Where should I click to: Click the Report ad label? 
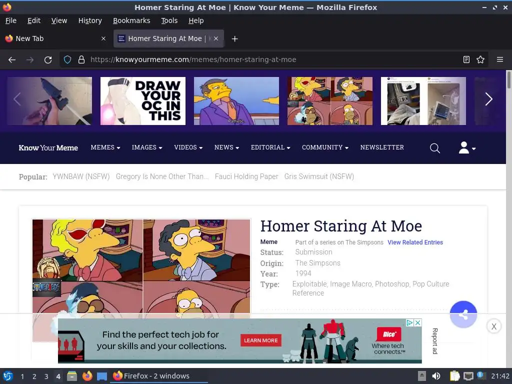pyautogui.click(x=434, y=341)
